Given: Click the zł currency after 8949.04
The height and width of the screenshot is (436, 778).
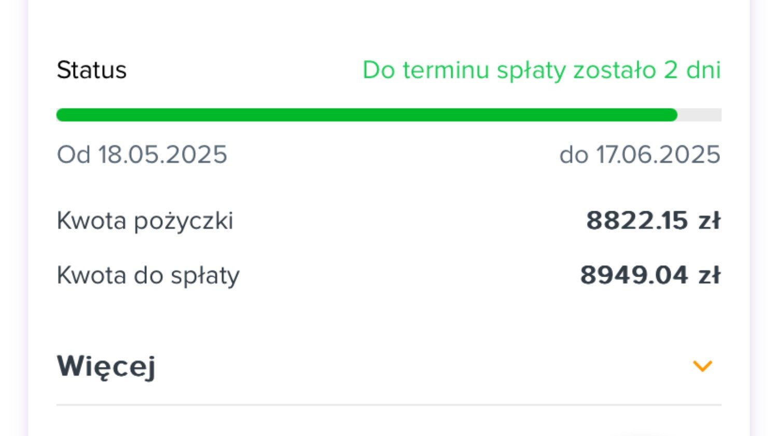Looking at the screenshot, I should 709,275.
